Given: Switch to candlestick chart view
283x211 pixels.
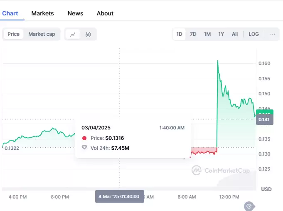Looking at the screenshot, I should pos(88,34).
